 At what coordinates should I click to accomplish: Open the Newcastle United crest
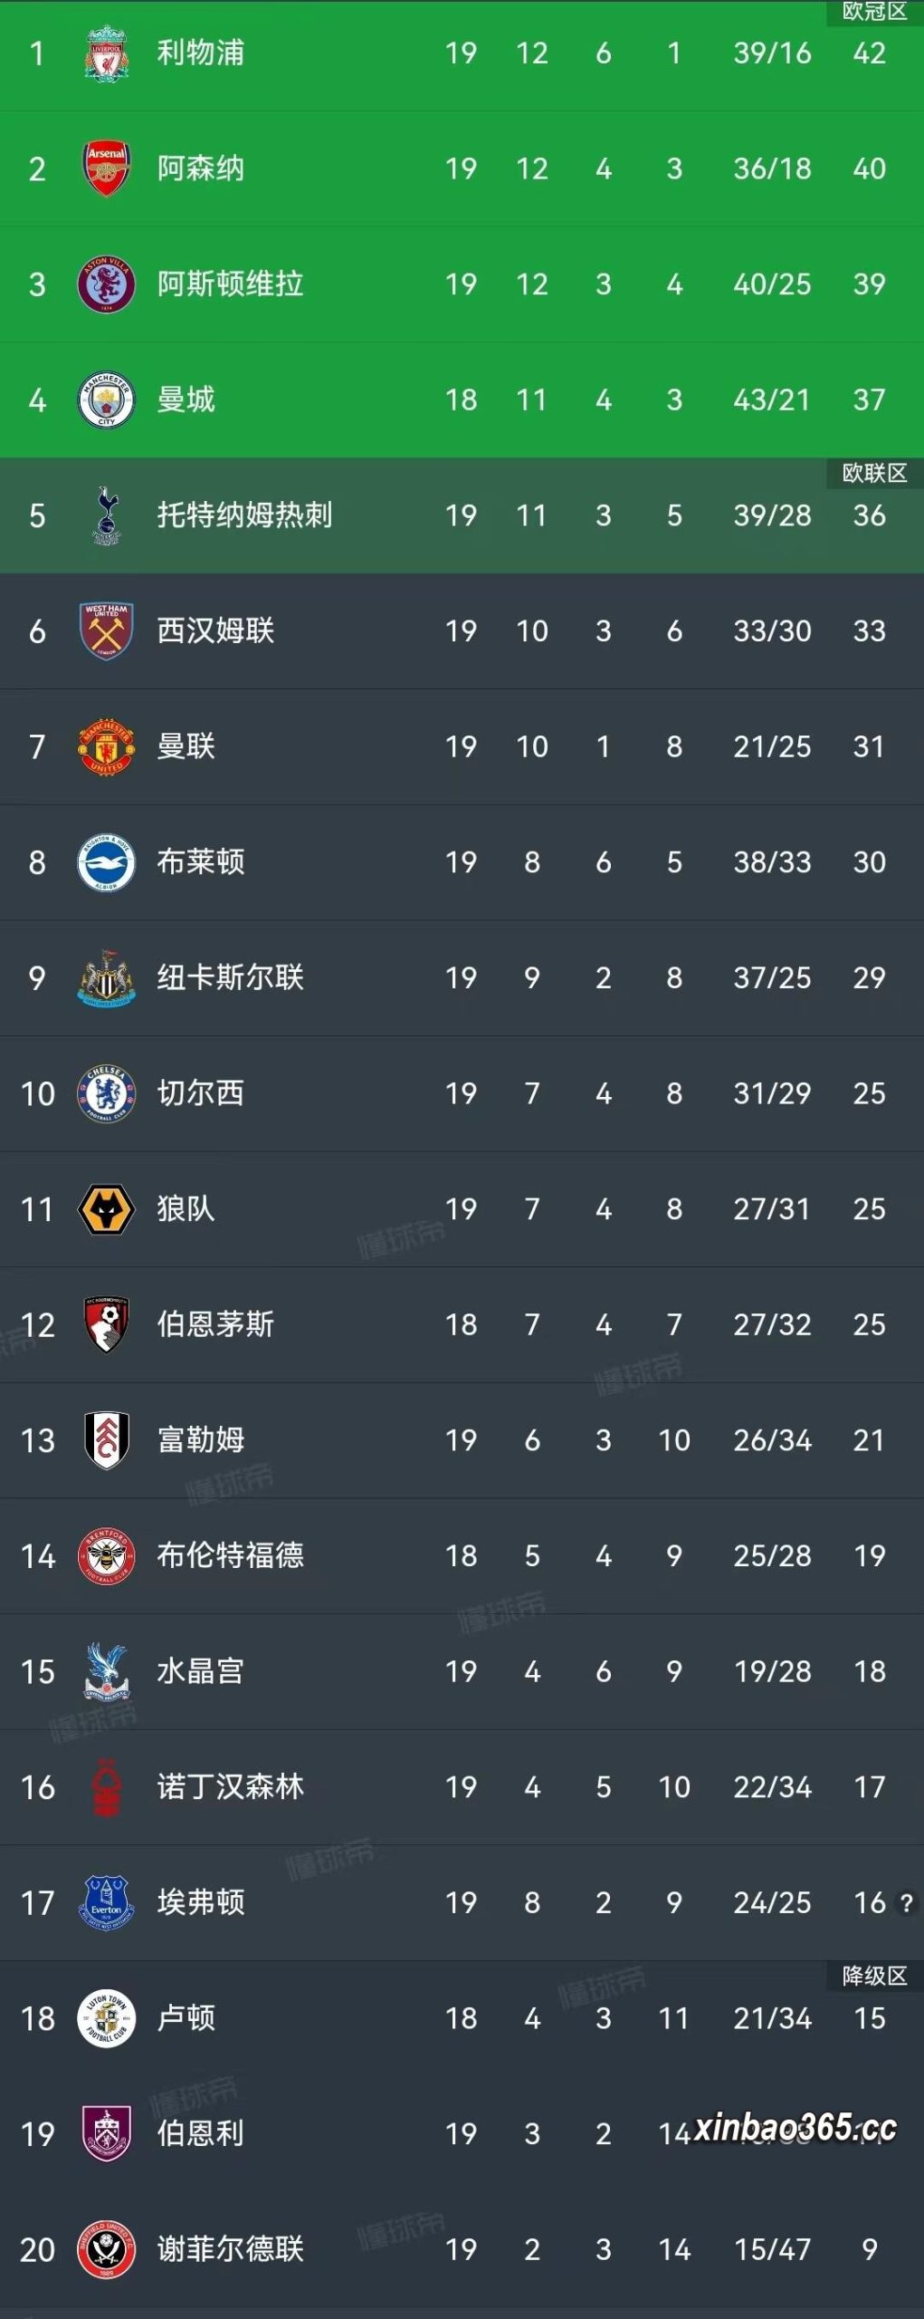pos(107,978)
